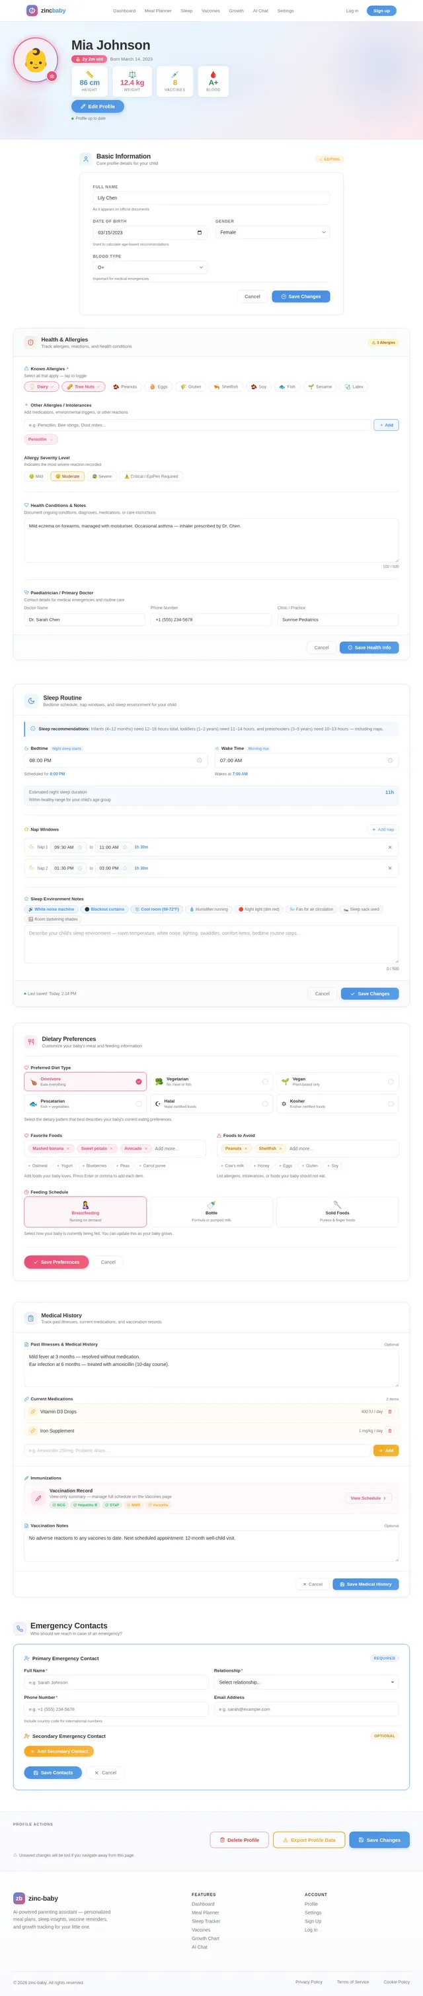Viewport: 423px width, 1996px height.
Task: Click the camera icon on profile avatar
Action: coord(52,76)
